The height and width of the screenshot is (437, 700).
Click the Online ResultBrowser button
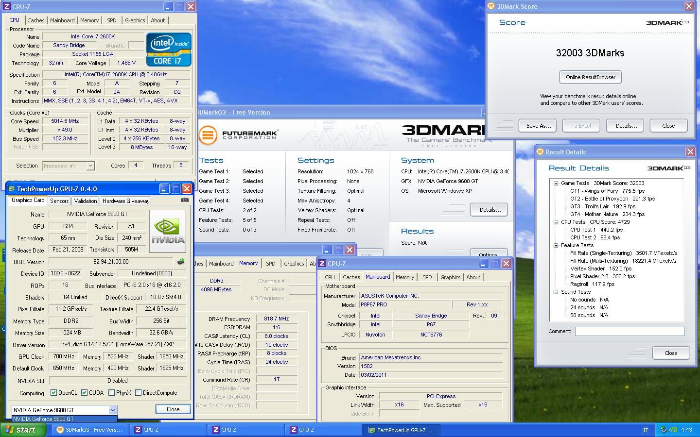click(591, 77)
